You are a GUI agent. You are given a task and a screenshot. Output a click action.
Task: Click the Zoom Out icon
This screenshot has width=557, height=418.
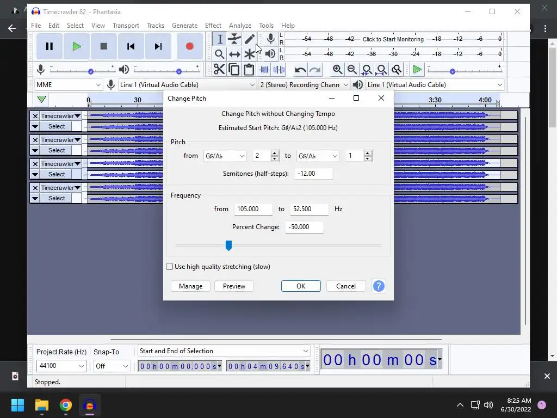[352, 69]
